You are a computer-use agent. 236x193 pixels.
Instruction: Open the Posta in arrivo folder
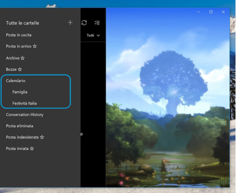pyautogui.click(x=19, y=46)
